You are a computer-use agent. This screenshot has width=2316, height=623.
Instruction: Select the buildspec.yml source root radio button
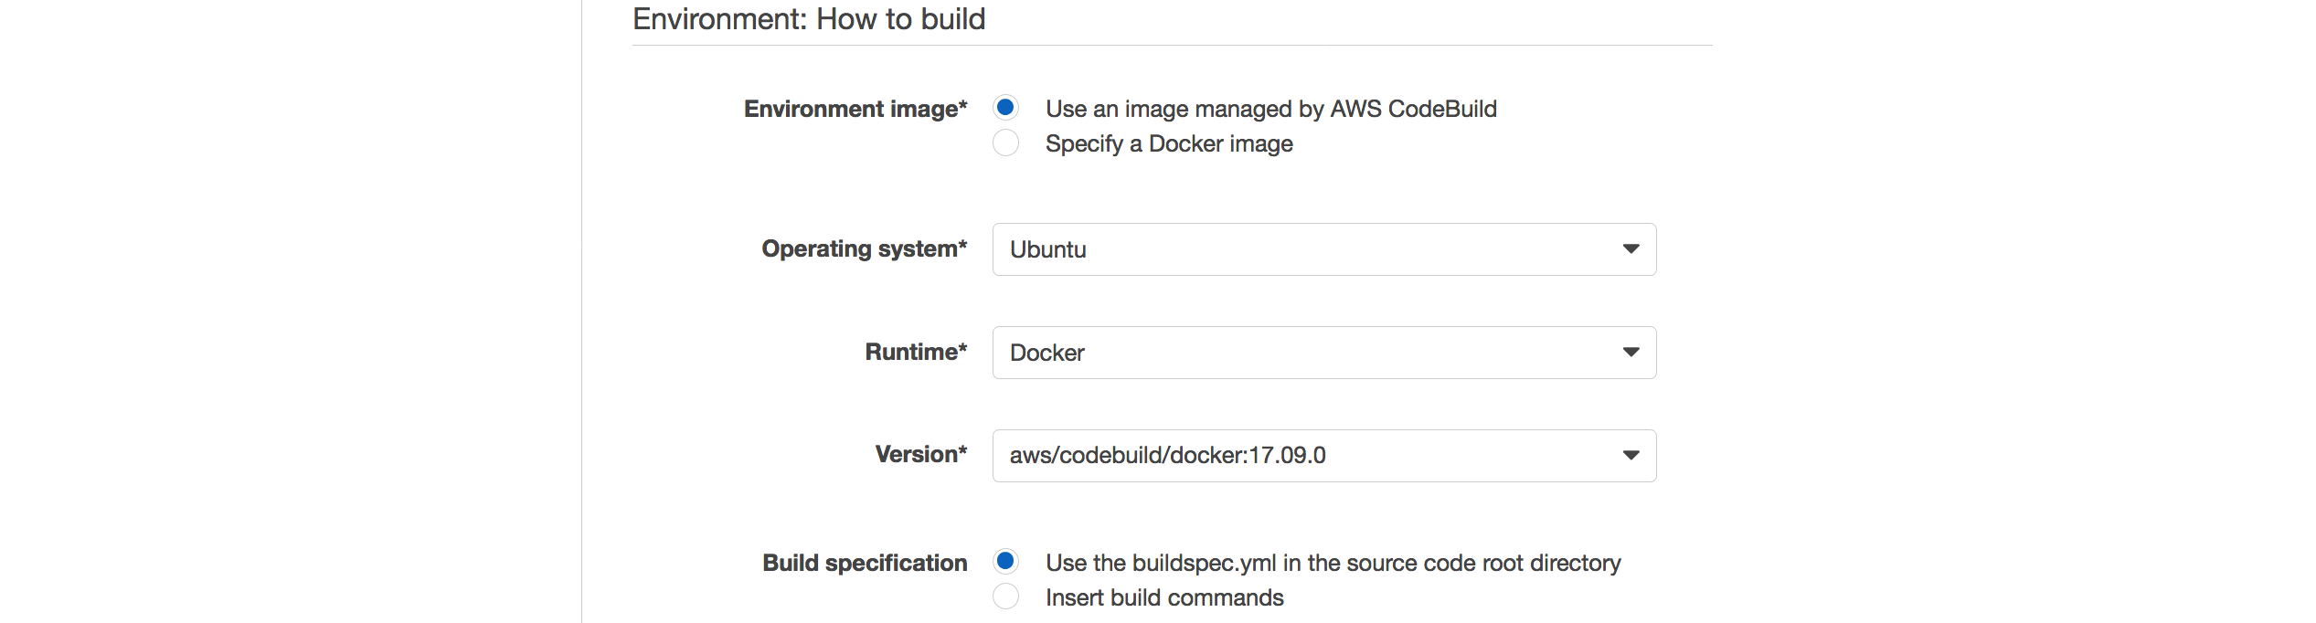click(x=1005, y=561)
